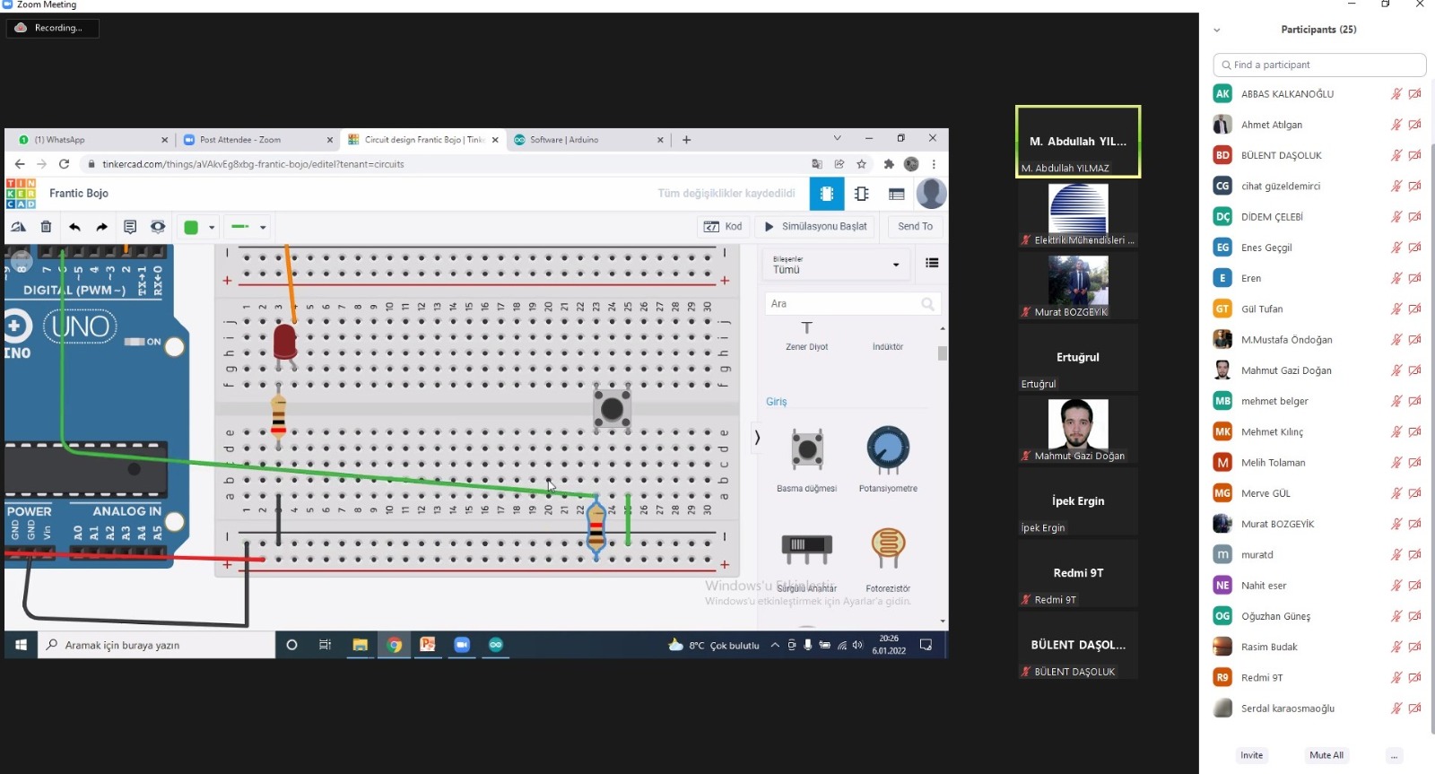Open Zoom from the shared taskbar
Image resolution: width=1435 pixels, height=774 pixels.
(x=461, y=645)
